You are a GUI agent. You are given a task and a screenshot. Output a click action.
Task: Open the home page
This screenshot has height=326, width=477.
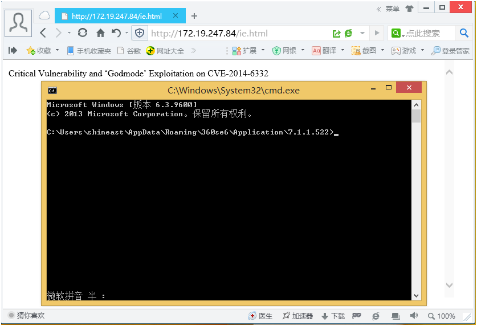100,33
